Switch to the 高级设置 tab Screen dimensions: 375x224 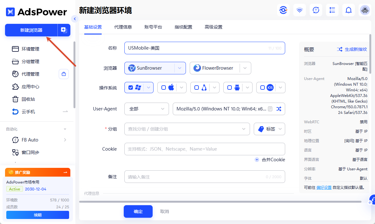pyautogui.click(x=213, y=27)
